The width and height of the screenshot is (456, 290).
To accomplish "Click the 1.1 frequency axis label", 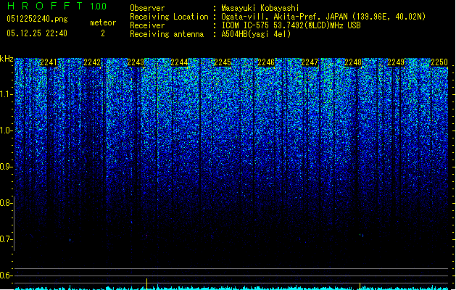I will point(7,94).
